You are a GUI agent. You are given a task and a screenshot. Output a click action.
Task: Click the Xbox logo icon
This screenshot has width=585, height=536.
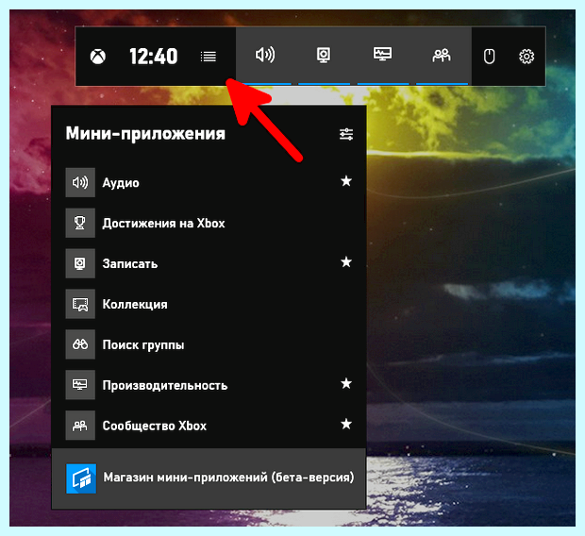coord(98,57)
